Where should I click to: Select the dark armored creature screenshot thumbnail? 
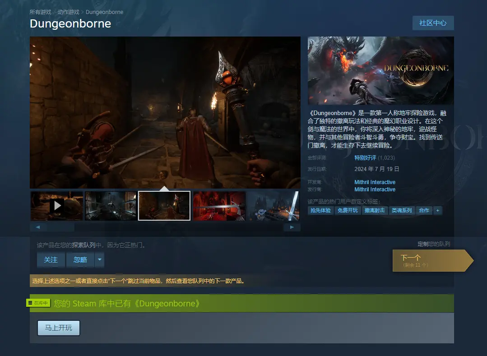111,205
